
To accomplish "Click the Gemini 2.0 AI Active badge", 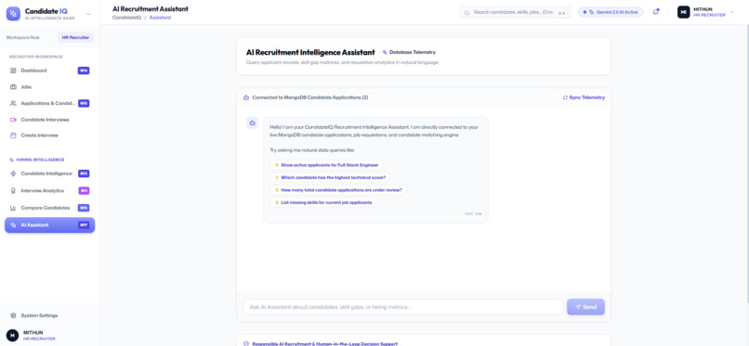I will [611, 12].
